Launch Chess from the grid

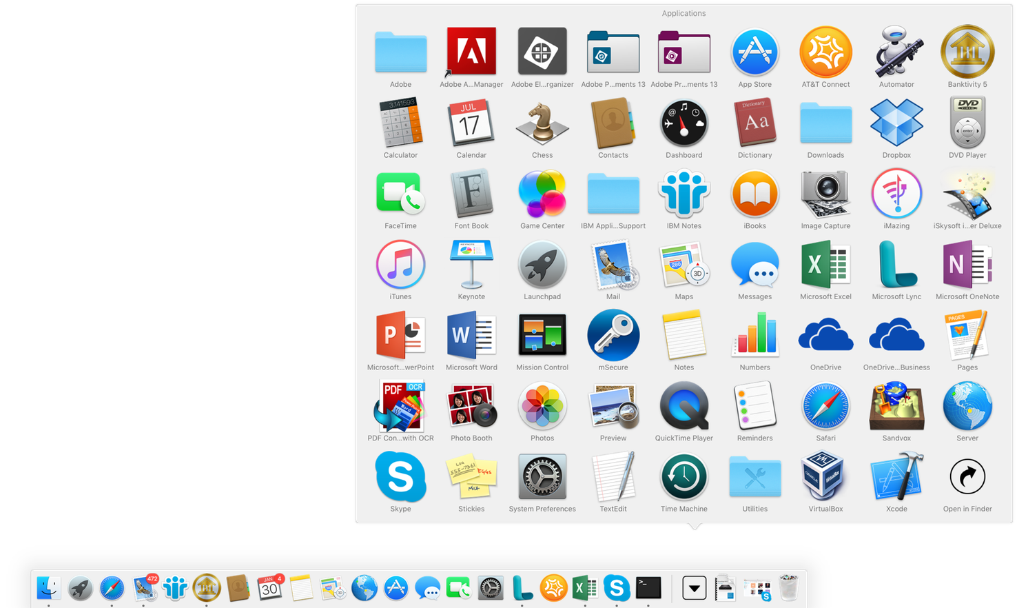pos(542,123)
